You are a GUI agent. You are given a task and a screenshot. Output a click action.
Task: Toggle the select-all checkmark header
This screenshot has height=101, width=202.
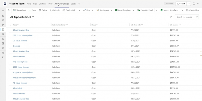pos(11,25)
